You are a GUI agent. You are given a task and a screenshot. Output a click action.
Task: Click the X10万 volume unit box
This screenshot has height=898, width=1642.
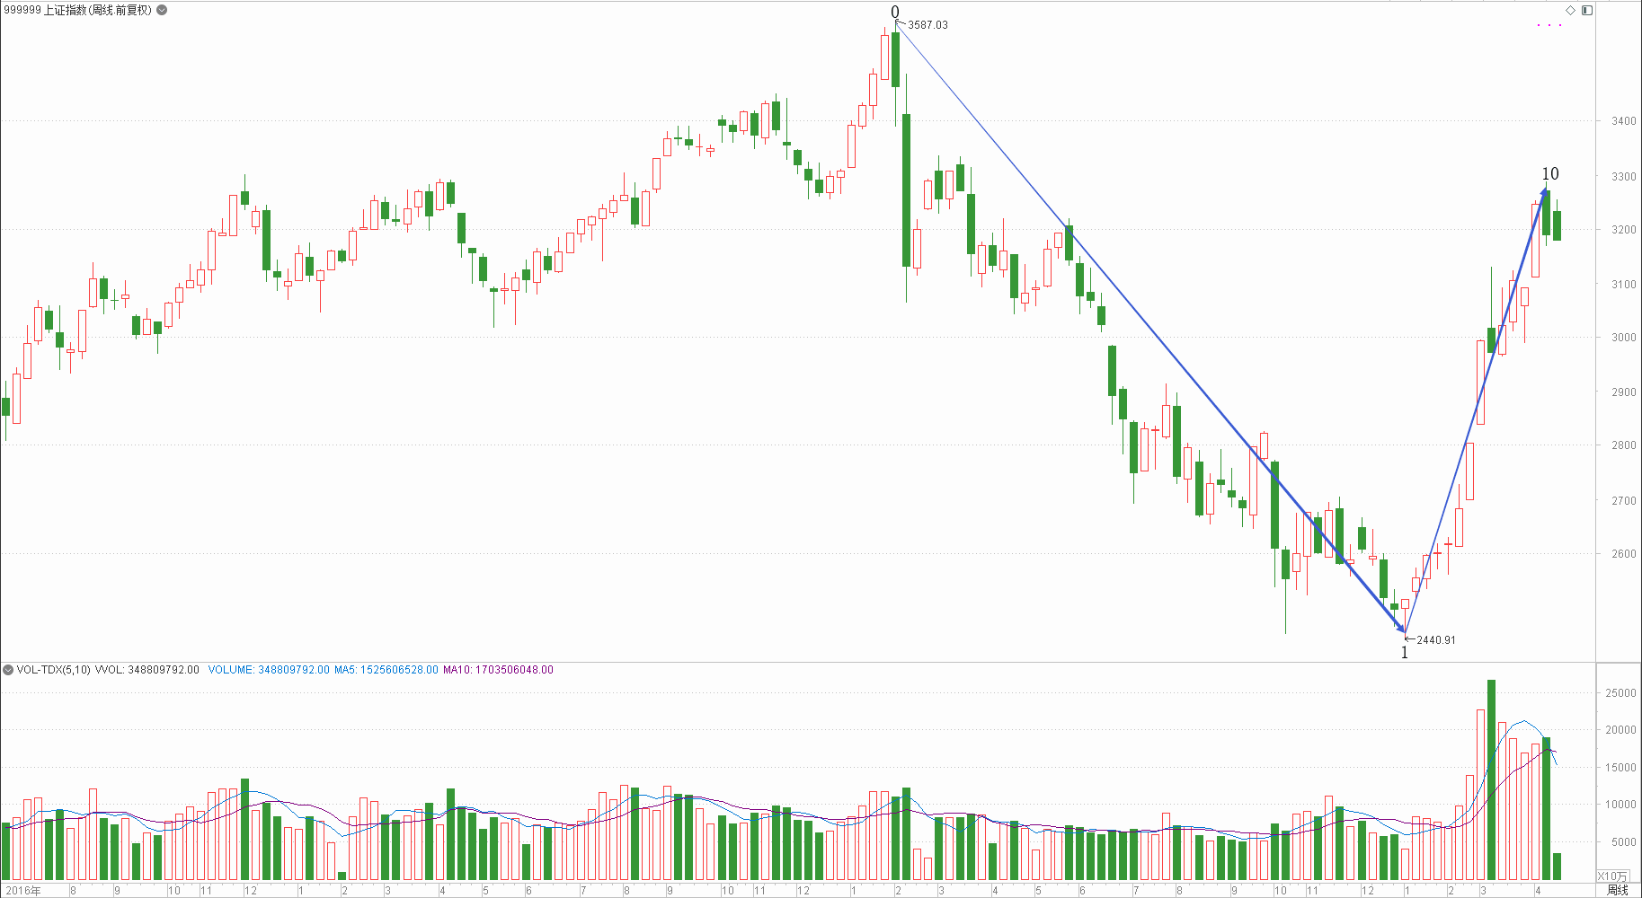coord(1612,876)
